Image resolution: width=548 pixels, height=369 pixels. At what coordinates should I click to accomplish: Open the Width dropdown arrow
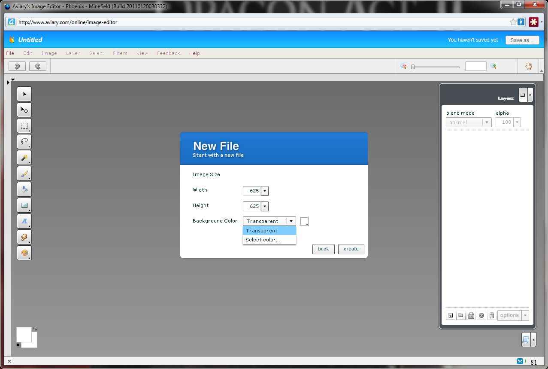265,191
